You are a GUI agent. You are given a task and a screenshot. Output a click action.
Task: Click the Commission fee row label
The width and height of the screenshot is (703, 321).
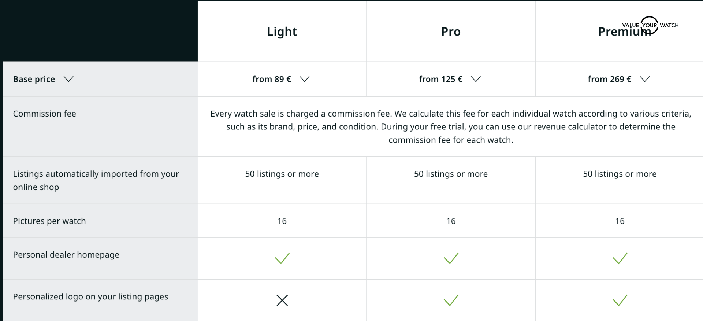click(44, 114)
